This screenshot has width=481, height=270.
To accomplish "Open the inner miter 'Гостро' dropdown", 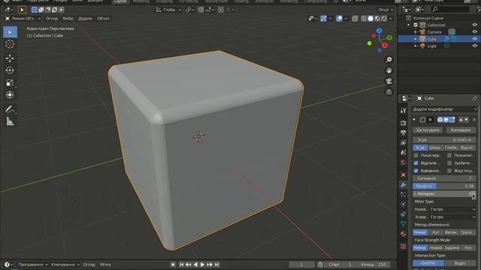I will [452, 217].
